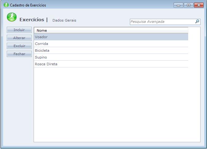
Task: Click the Cadastro de Exercícios title bar text
Action: 28,5
